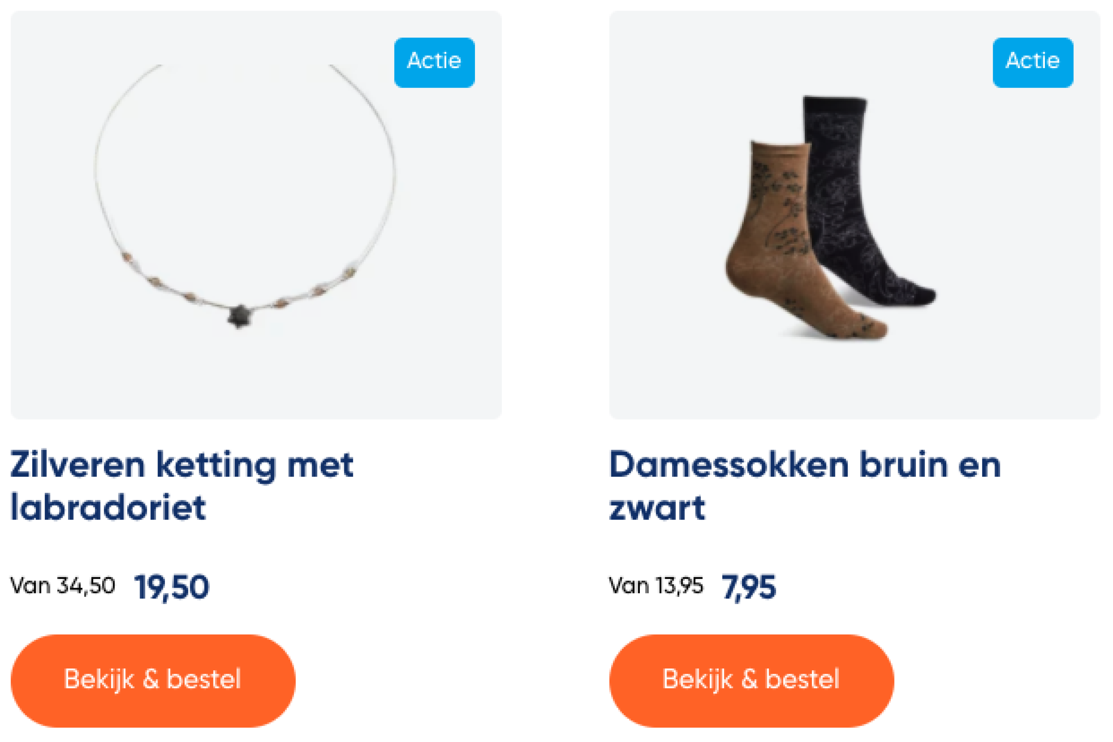Select the necklace sale price 19,50
Image resolution: width=1113 pixels, height=742 pixels.
point(171,587)
